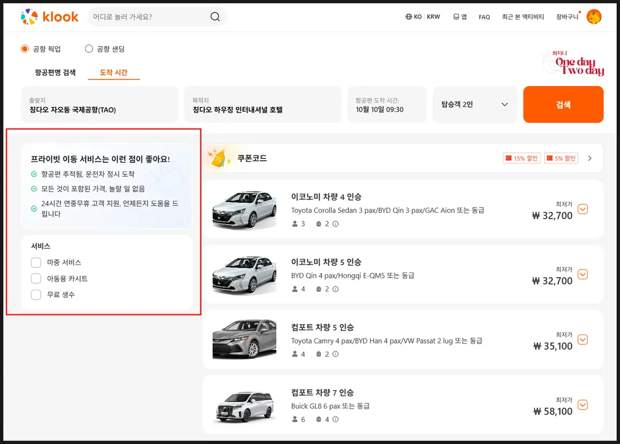Screen dimensions: 620x444
Task: Click the 컴포트 차량 5 인승 car image
Action: [245, 340]
